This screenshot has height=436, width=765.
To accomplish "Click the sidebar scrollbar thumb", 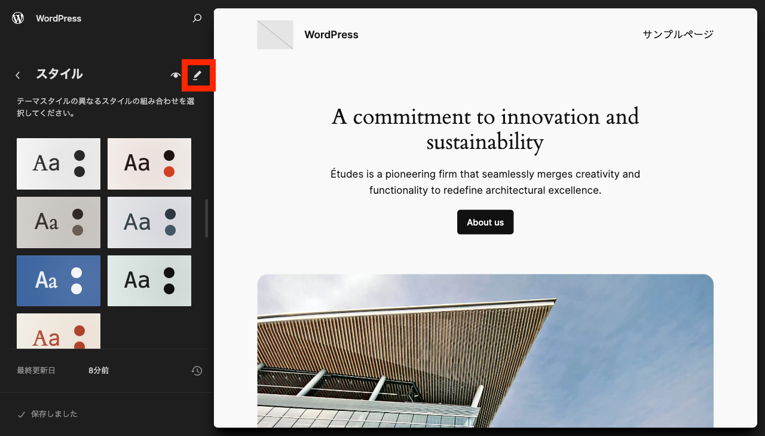I will (207, 218).
